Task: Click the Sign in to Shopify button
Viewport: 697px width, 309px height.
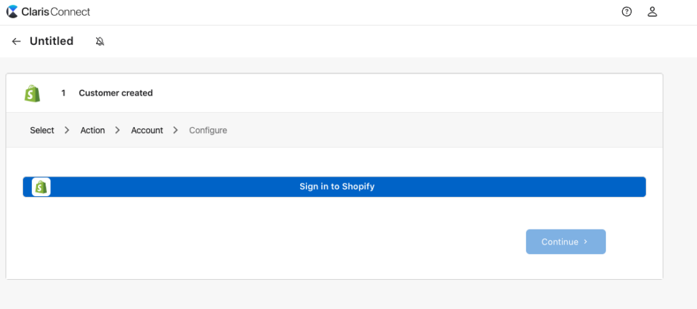Action: coord(334,187)
